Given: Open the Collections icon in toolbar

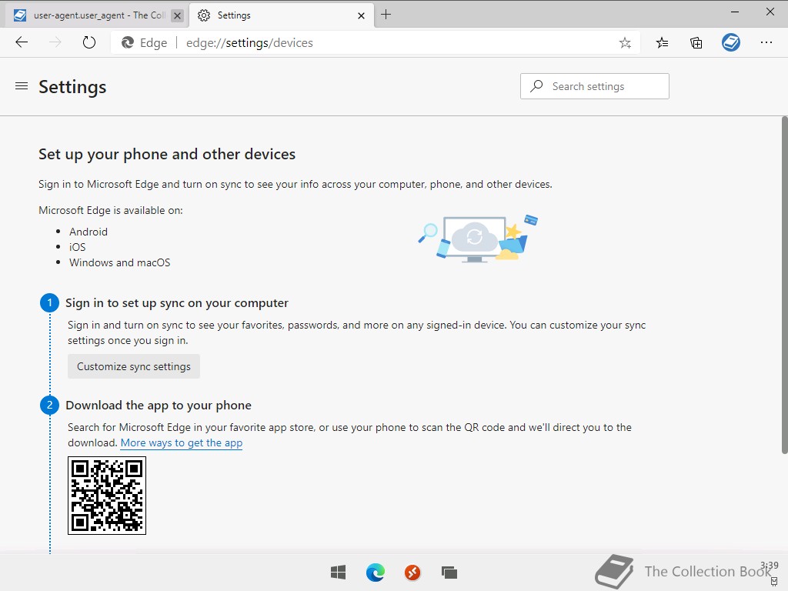Looking at the screenshot, I should [696, 43].
